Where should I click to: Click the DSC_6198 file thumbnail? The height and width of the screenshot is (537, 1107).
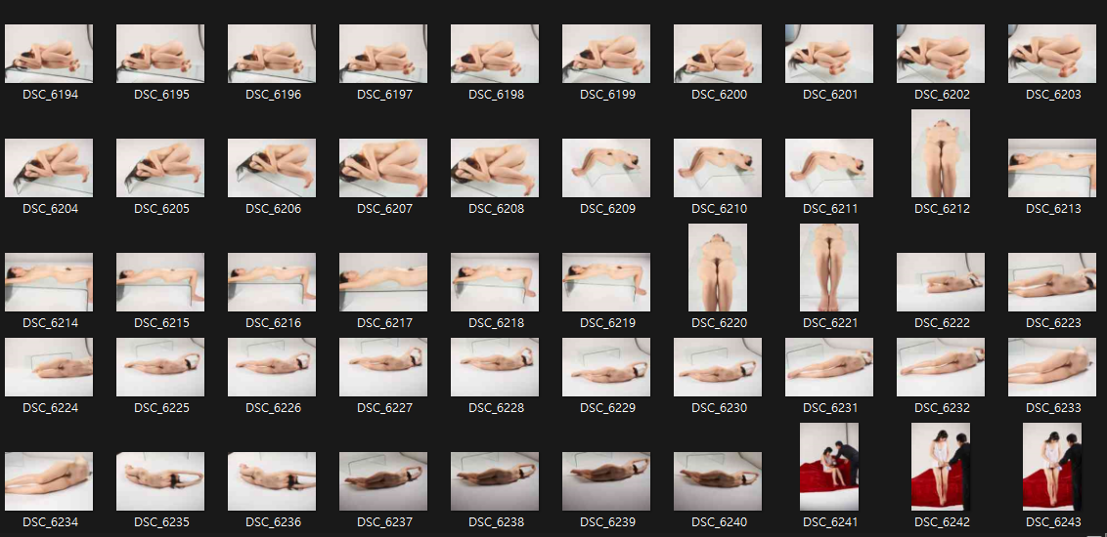tap(495, 54)
